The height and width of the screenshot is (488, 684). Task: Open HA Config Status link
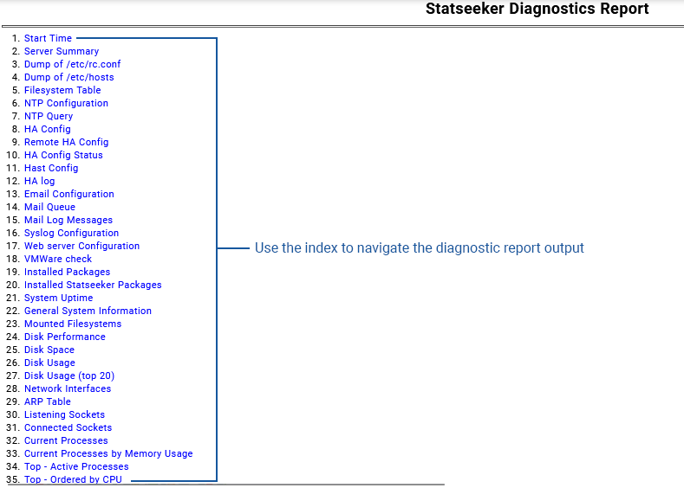click(x=63, y=155)
